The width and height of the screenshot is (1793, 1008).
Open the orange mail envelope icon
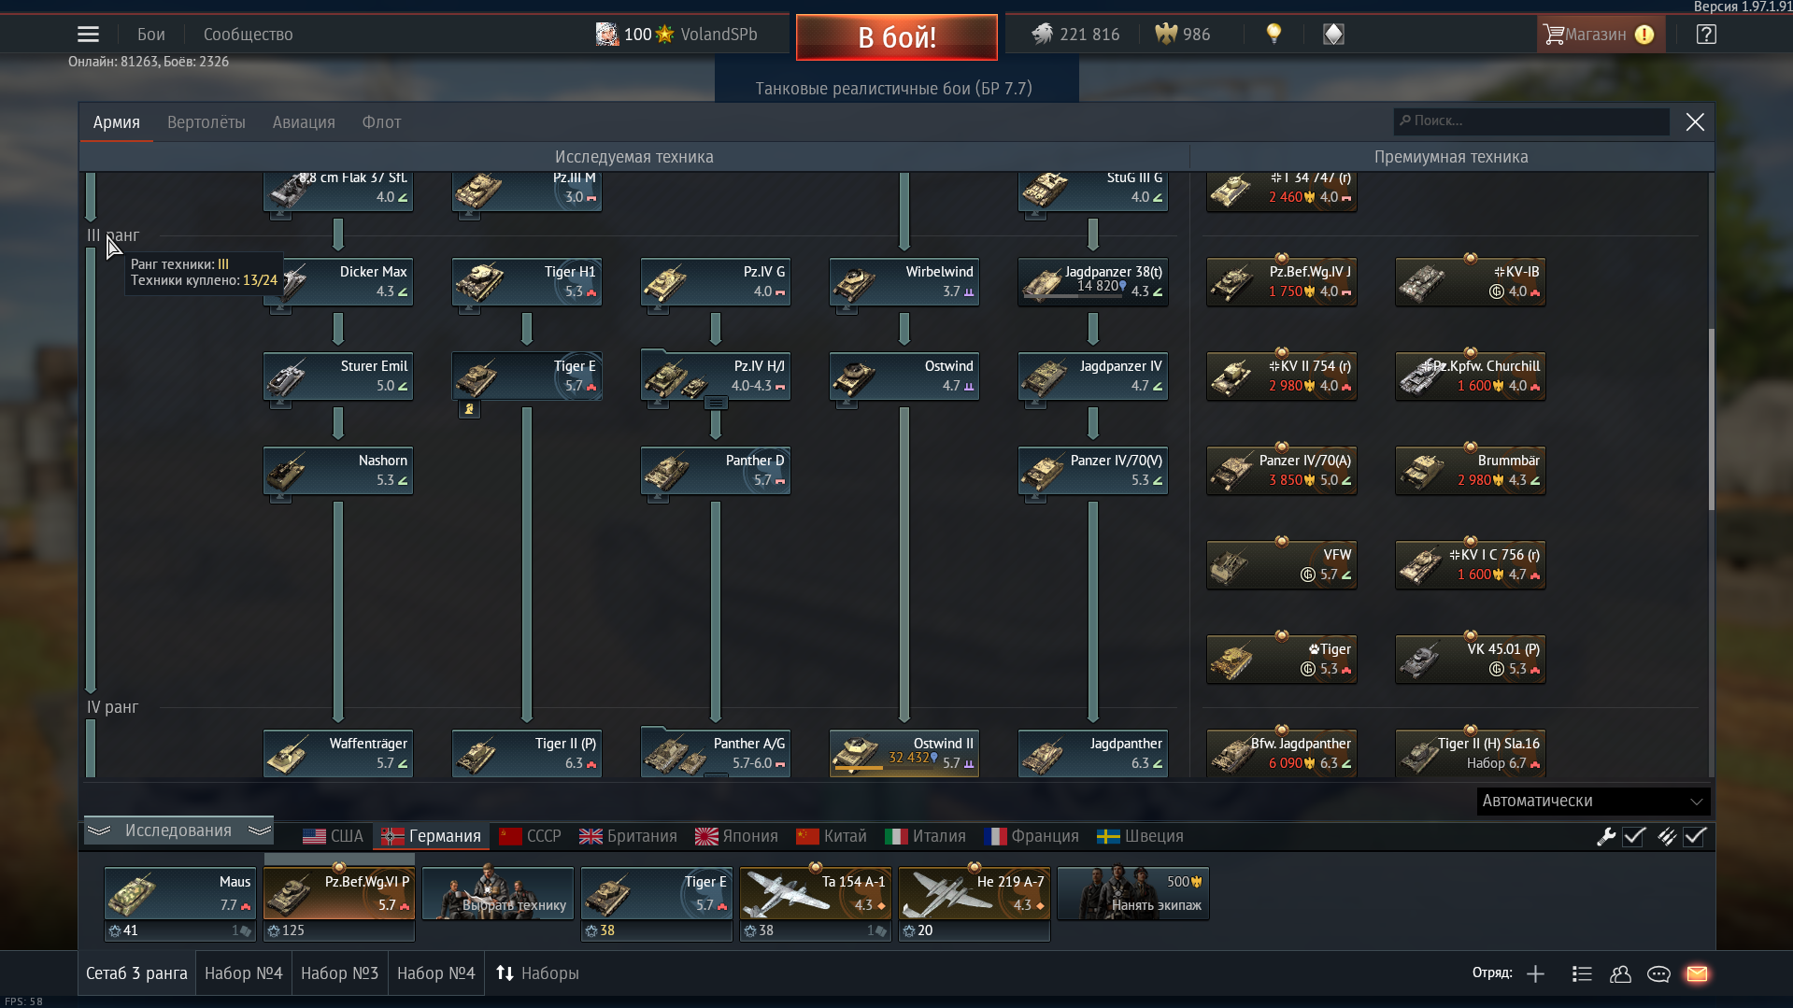coord(1697,973)
